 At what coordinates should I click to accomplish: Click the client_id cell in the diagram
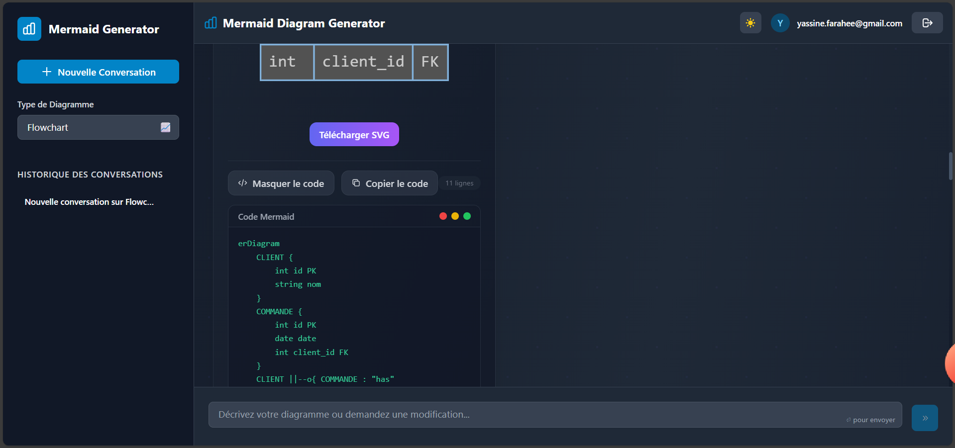363,62
